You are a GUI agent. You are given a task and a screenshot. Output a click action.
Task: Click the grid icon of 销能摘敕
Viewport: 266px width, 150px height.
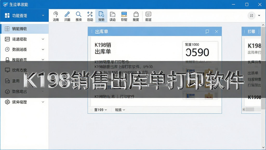click(7, 29)
